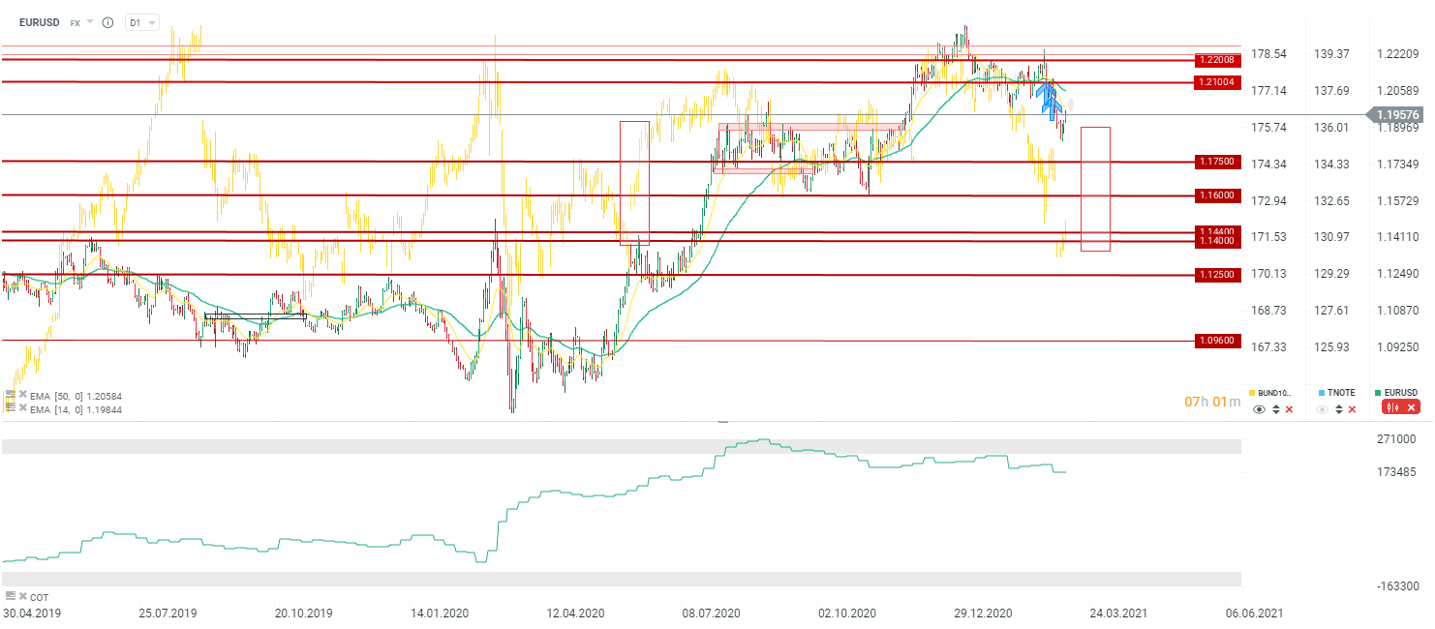
Task: Click the 271000 value on COT scale
Action: pos(1397,439)
